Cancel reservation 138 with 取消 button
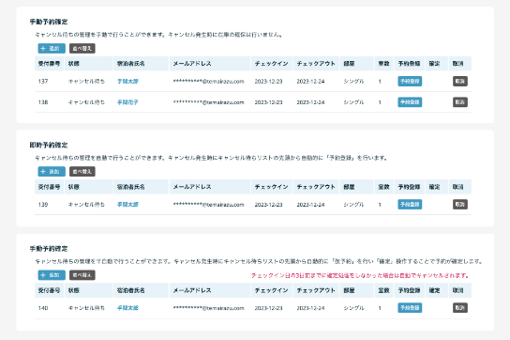The width and height of the screenshot is (510, 340). [x=460, y=102]
